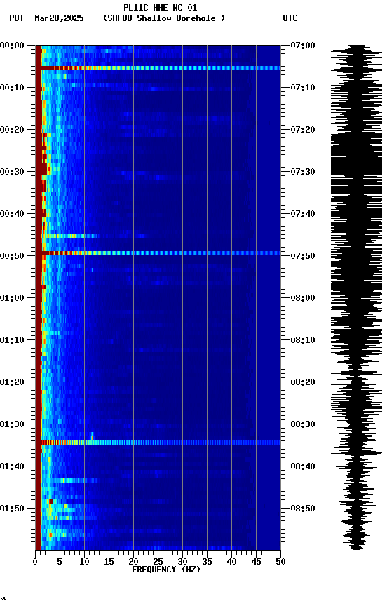Click the date 'Mar28,2025'
This screenshot has height=606, width=387.
click(x=59, y=18)
